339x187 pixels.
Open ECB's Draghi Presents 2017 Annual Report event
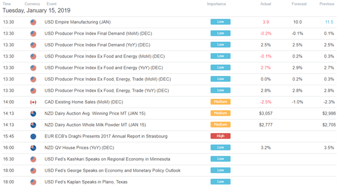tap(106, 137)
